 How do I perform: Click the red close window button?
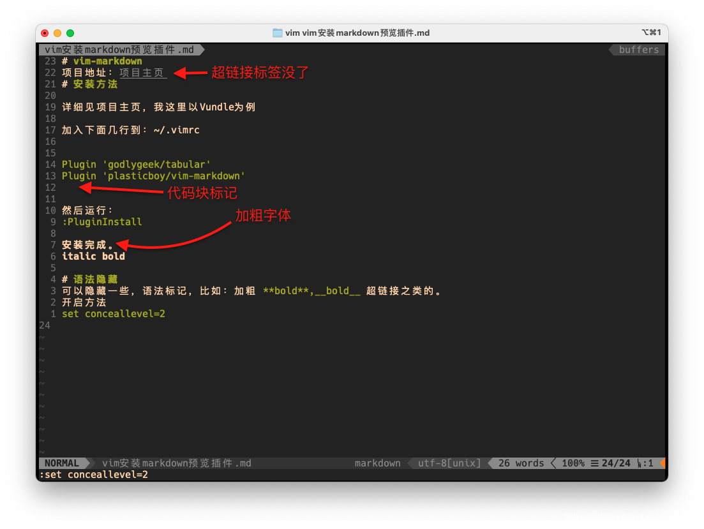pos(45,33)
